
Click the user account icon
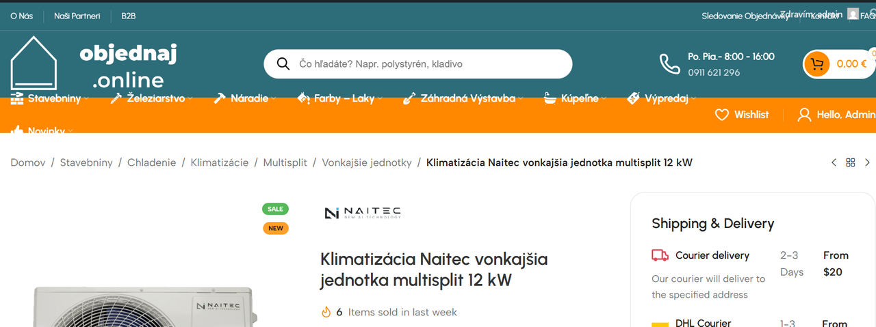tap(804, 115)
